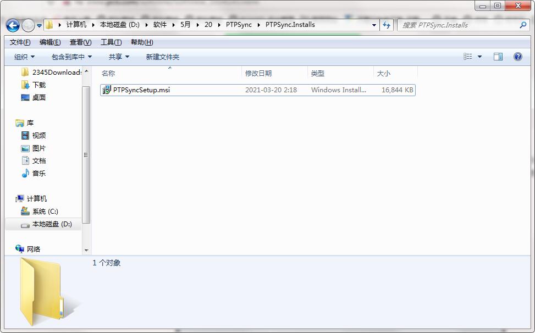
Task: Select 网络 in the navigation pane
Action: (28, 249)
